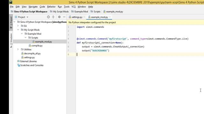The width and height of the screenshot is (204, 114).
Task: Click Sims 4 Python Script Workspace breadcrumb
Action: click(29, 12)
